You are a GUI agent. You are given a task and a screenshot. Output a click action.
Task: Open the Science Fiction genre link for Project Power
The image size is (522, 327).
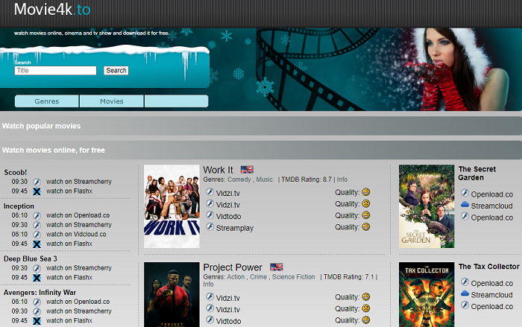(x=293, y=276)
